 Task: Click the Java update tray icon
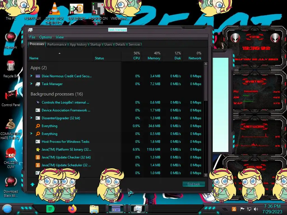234,209
